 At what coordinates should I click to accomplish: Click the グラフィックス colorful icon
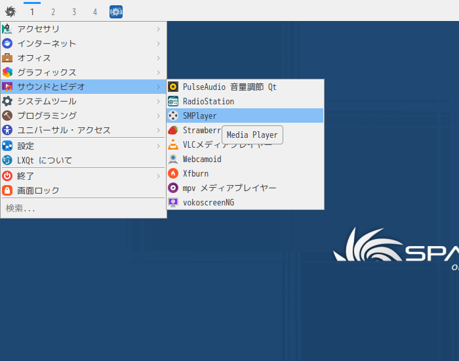click(7, 72)
